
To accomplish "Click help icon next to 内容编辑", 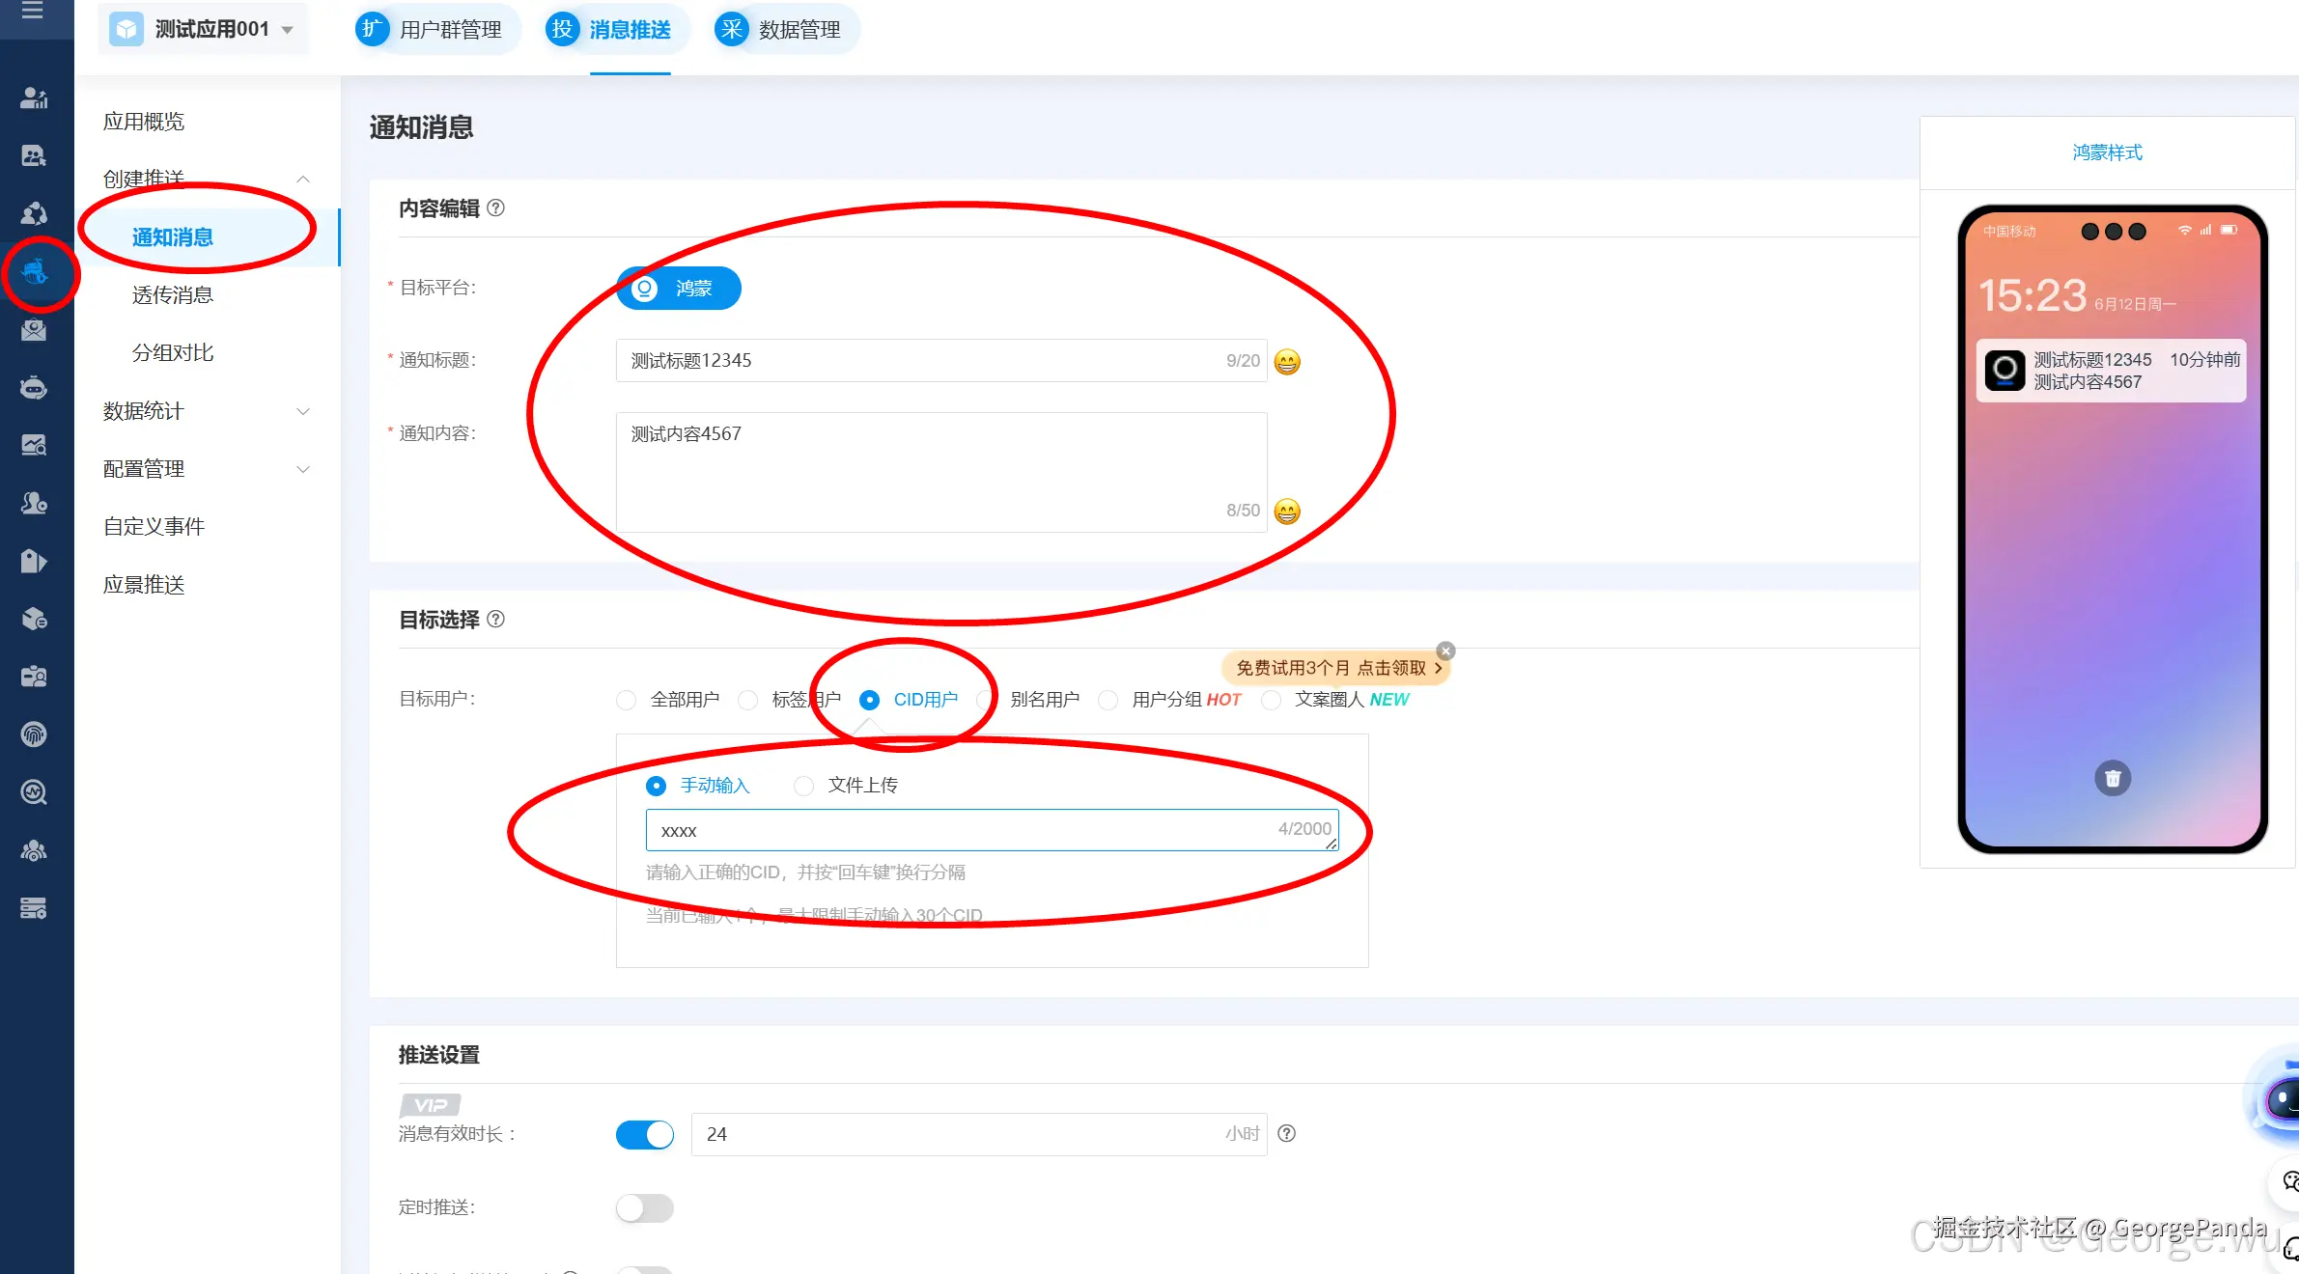I will pos(495,208).
